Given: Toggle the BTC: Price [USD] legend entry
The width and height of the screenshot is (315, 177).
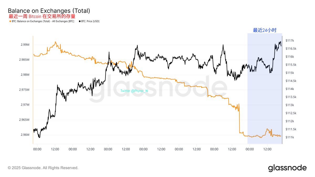Looking at the screenshot, I should pyautogui.click(x=89, y=21).
